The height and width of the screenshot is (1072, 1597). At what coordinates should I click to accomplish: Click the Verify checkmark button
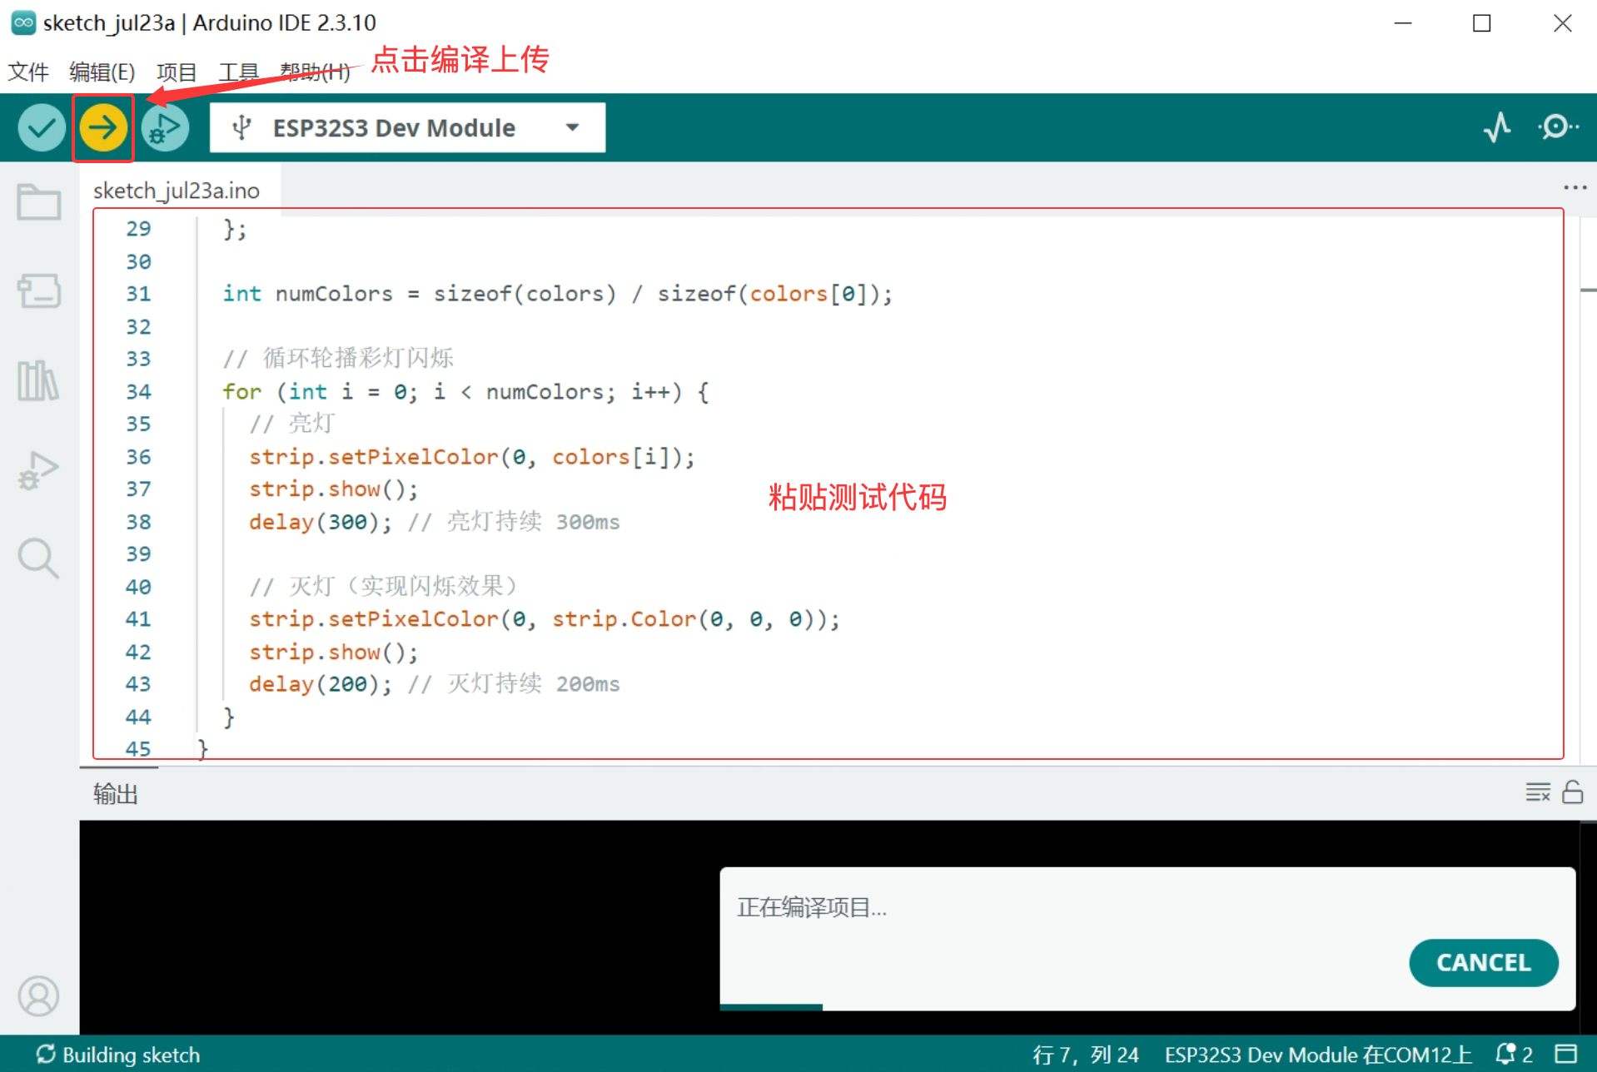41,128
